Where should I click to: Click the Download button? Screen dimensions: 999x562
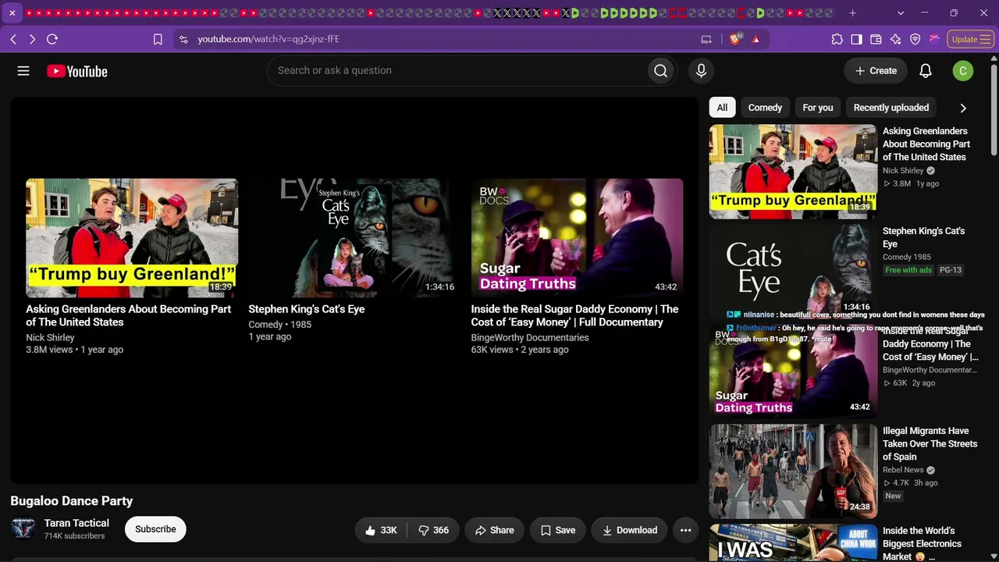(x=629, y=530)
